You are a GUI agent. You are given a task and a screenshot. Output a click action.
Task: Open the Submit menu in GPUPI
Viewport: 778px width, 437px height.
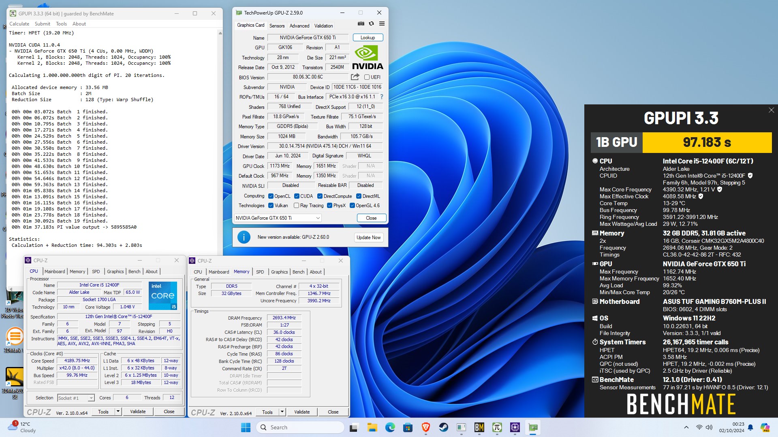tap(43, 24)
